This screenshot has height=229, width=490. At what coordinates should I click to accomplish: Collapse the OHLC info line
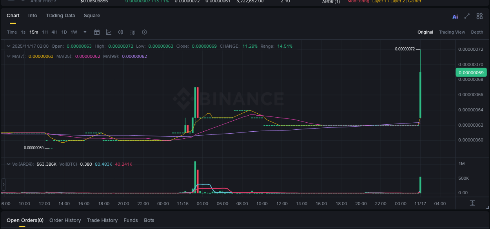coord(8,46)
